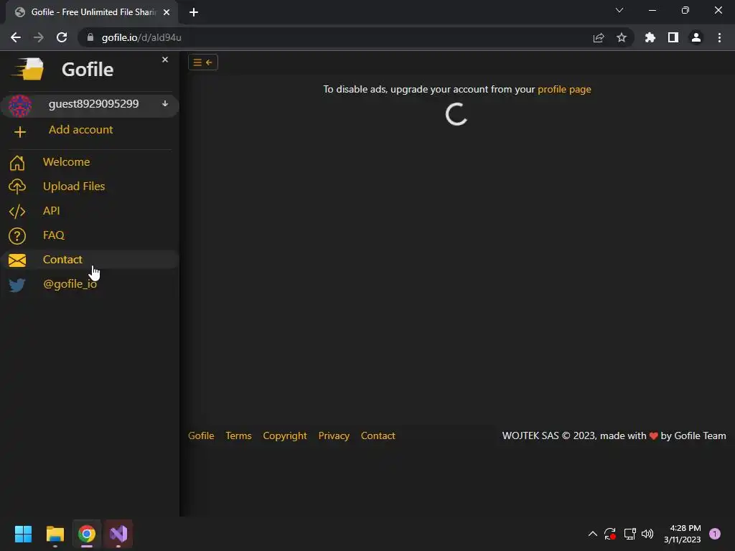This screenshot has height=551, width=735.
Task: Go back using the browser back arrow
Action: pyautogui.click(x=16, y=37)
